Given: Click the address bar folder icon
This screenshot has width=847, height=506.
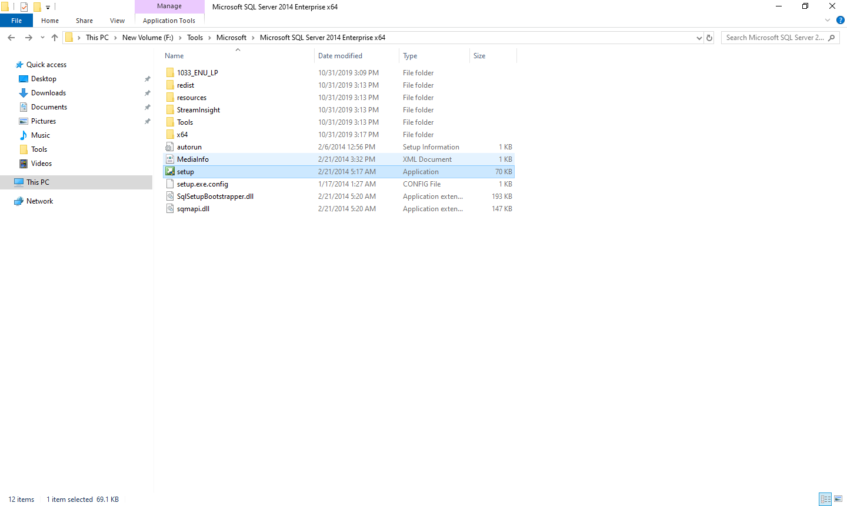Looking at the screenshot, I should pyautogui.click(x=69, y=38).
